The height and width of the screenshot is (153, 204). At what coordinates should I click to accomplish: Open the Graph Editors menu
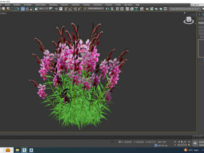[x=40, y=5]
